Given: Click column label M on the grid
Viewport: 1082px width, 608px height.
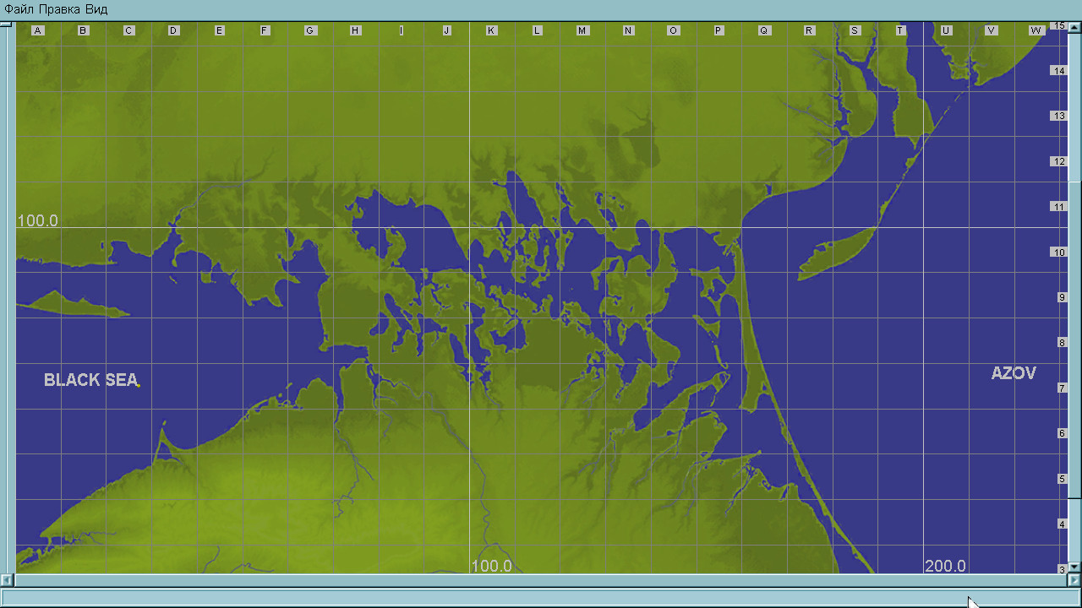Looking at the screenshot, I should [582, 30].
